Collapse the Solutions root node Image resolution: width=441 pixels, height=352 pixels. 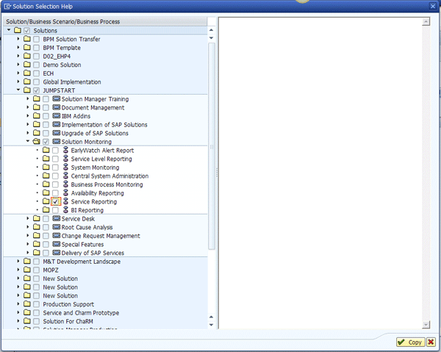[x=9, y=30]
